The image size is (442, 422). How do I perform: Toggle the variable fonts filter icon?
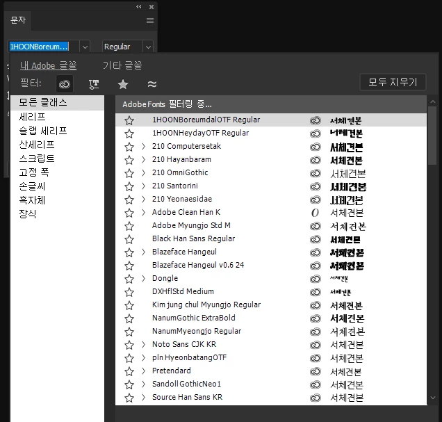point(94,84)
